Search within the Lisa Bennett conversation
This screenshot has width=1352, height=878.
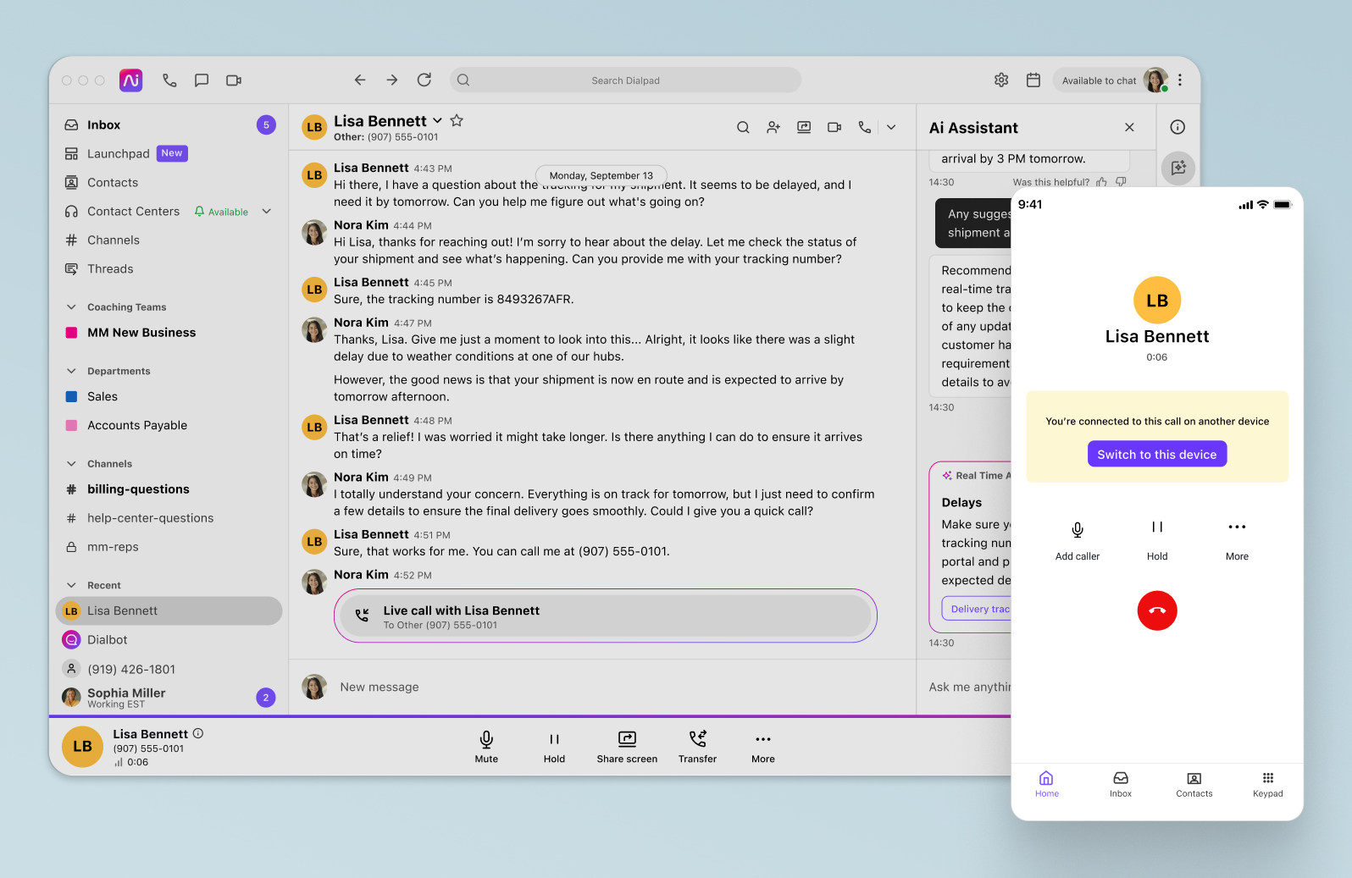pyautogui.click(x=743, y=127)
